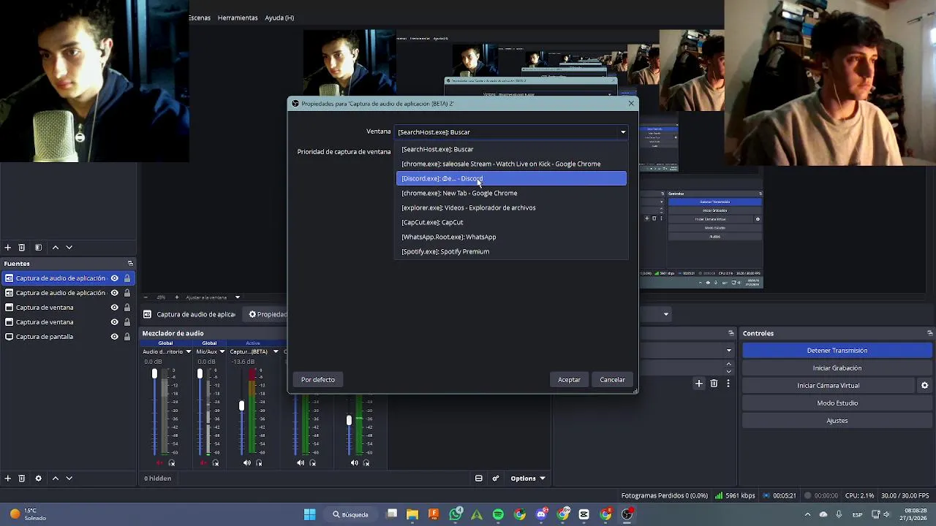The height and width of the screenshot is (526, 936).
Task: Add transition with plus icon near Controles
Action: [x=699, y=384]
